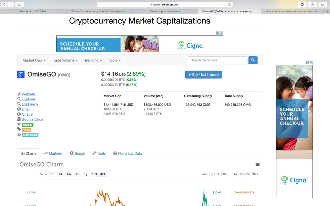Switch to the Markets tab
The width and height of the screenshot is (330, 206).
point(53,153)
